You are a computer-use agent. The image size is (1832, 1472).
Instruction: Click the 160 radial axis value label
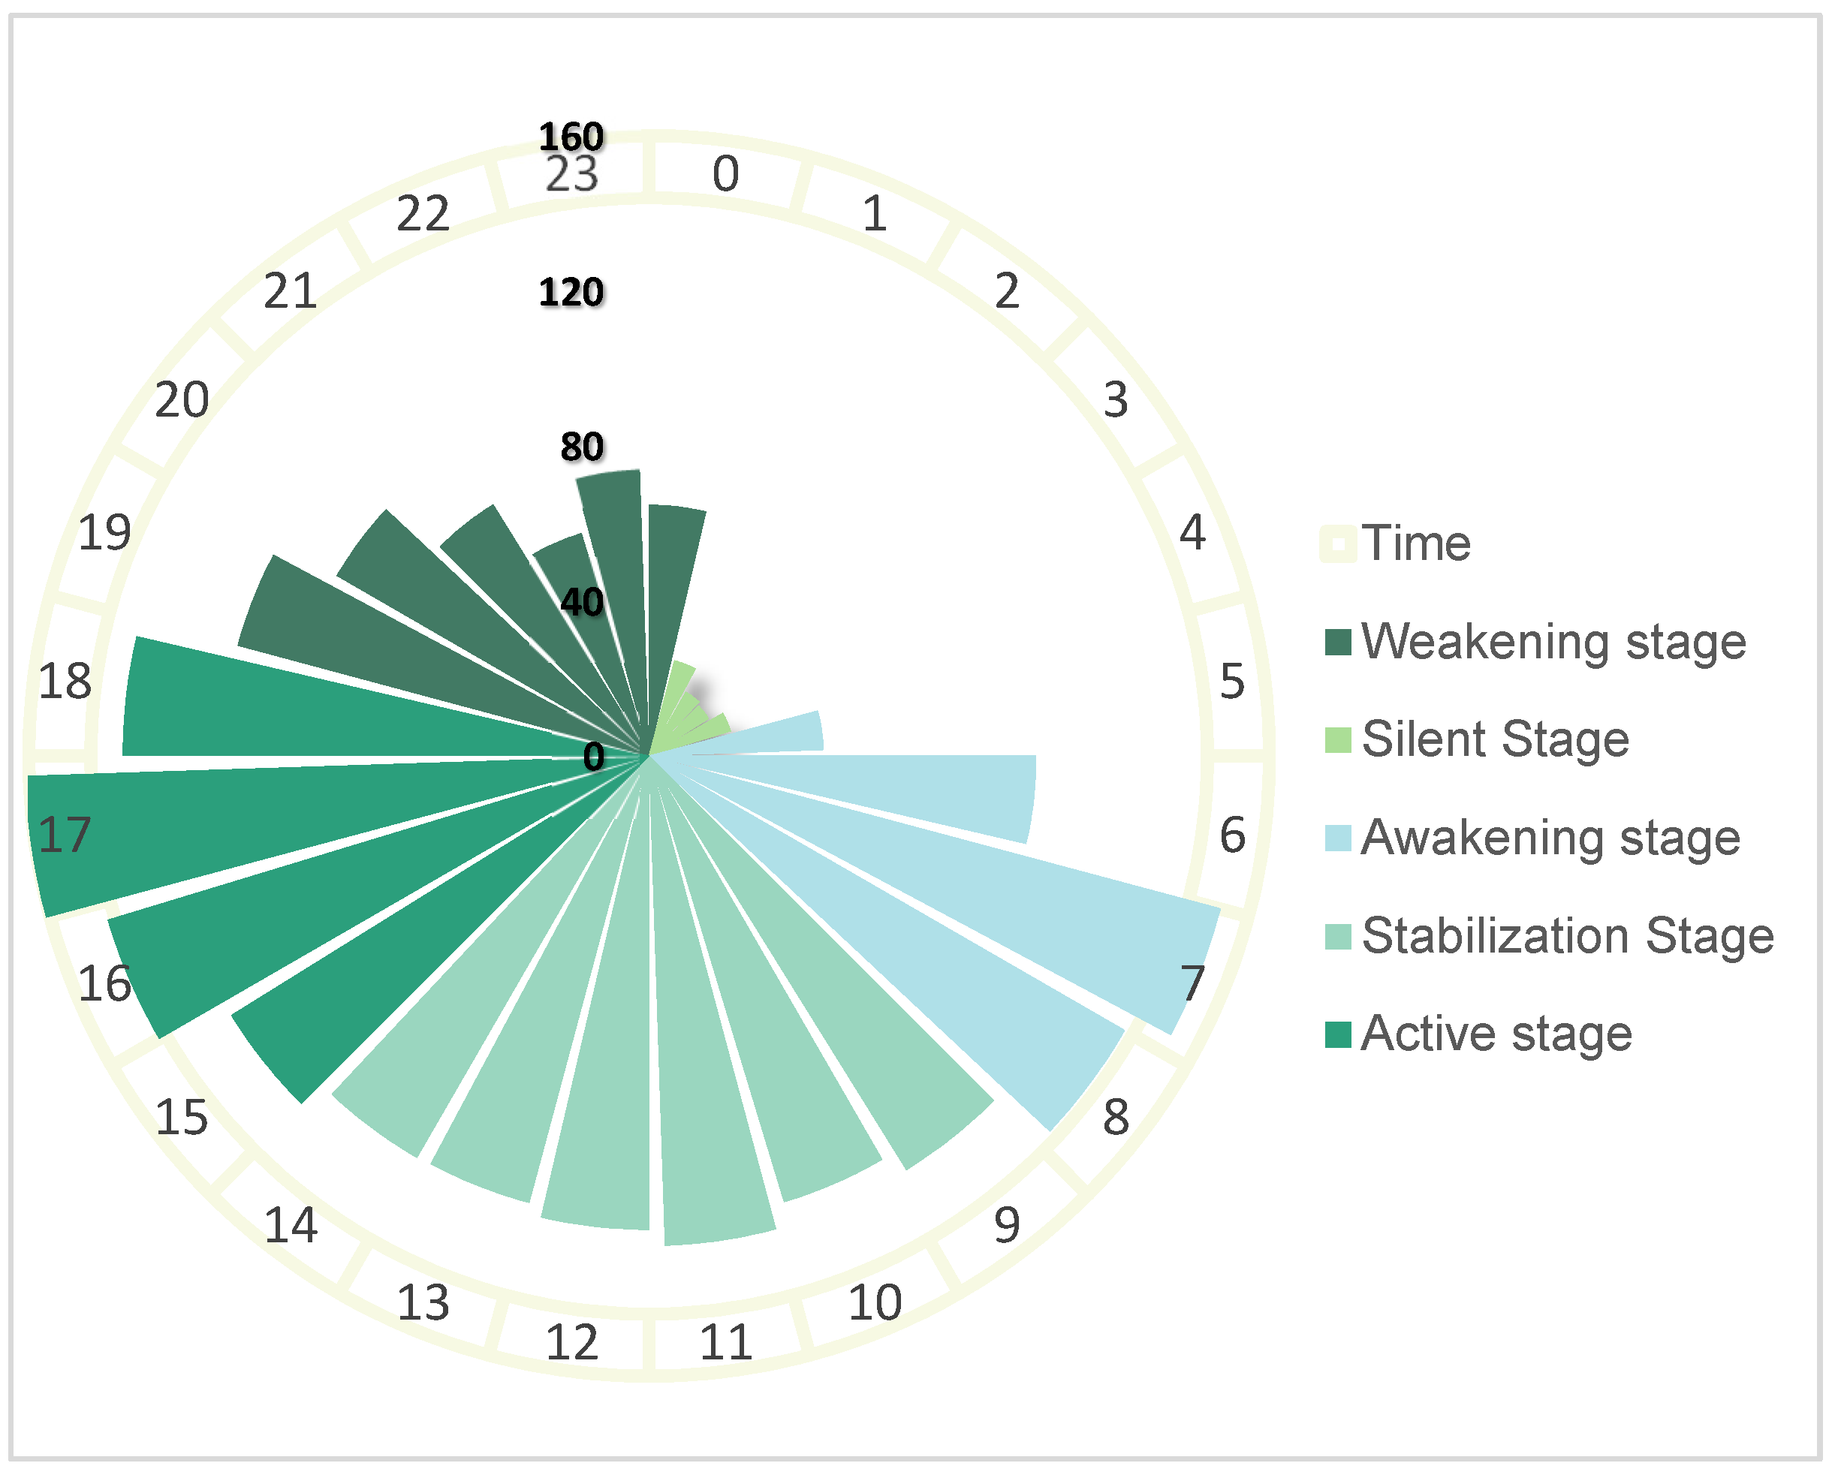click(571, 137)
